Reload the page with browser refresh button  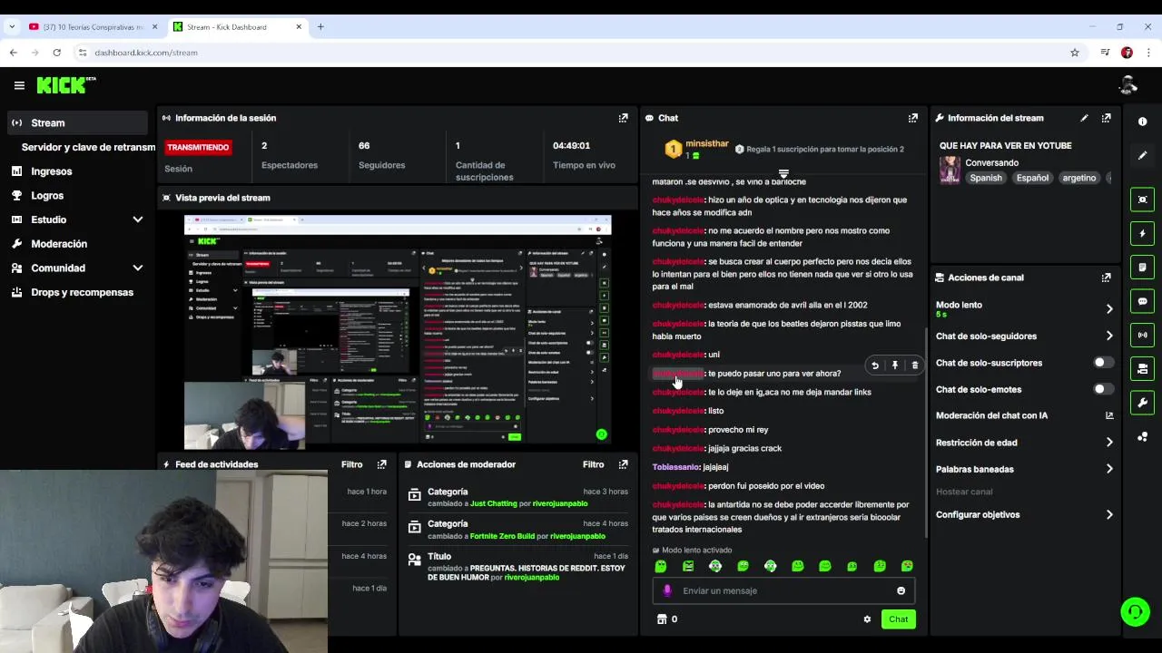(x=56, y=53)
